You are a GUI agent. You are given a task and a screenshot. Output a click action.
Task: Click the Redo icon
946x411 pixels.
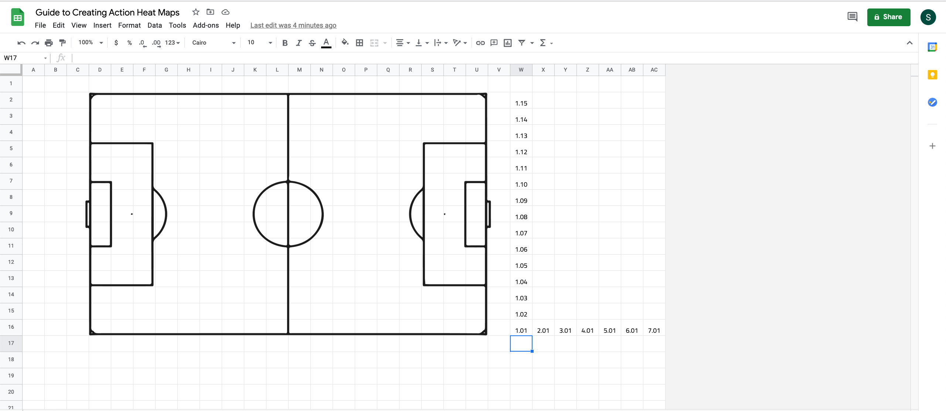click(35, 43)
